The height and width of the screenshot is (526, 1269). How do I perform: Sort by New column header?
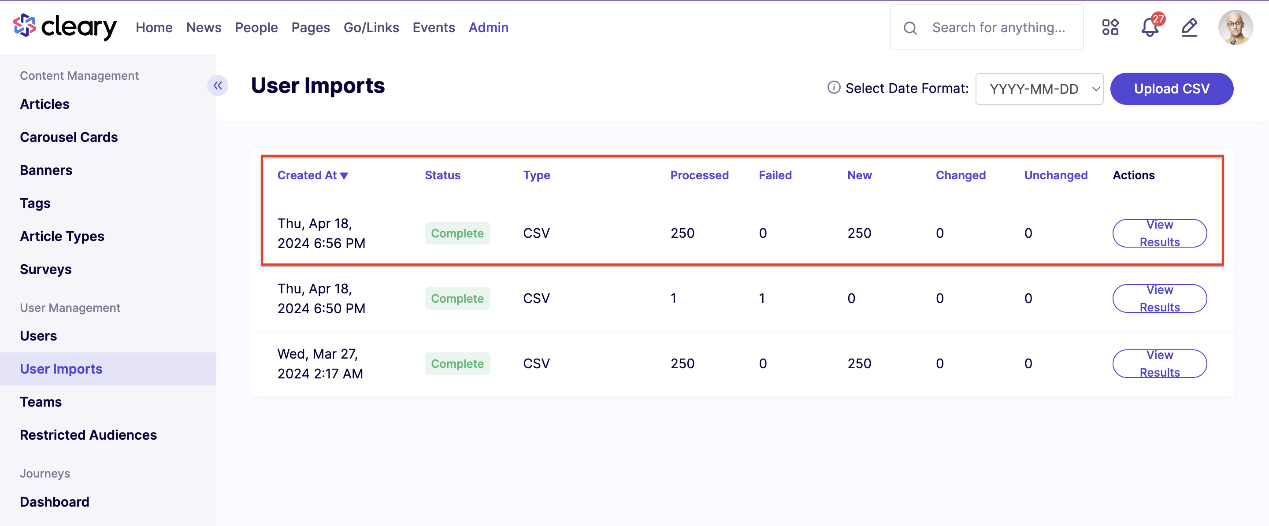click(x=859, y=175)
